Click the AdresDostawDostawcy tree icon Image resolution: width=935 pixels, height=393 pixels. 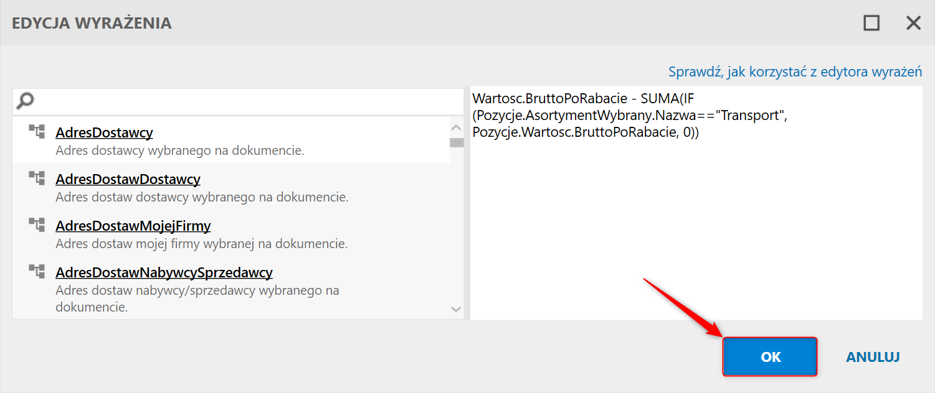[x=37, y=178]
